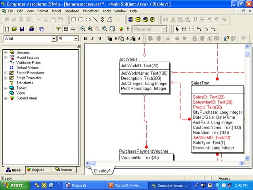
Task: Select the table entity tool
Action: (184, 29)
